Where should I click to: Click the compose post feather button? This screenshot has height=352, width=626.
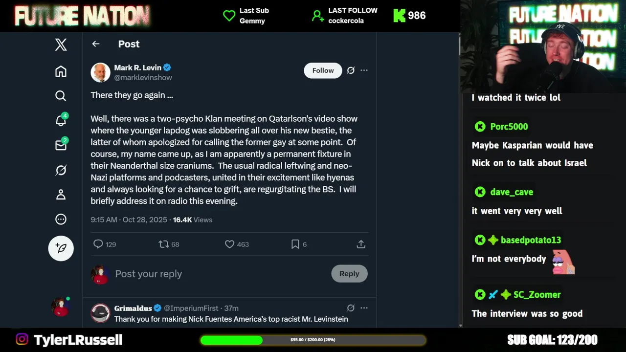[x=61, y=248]
